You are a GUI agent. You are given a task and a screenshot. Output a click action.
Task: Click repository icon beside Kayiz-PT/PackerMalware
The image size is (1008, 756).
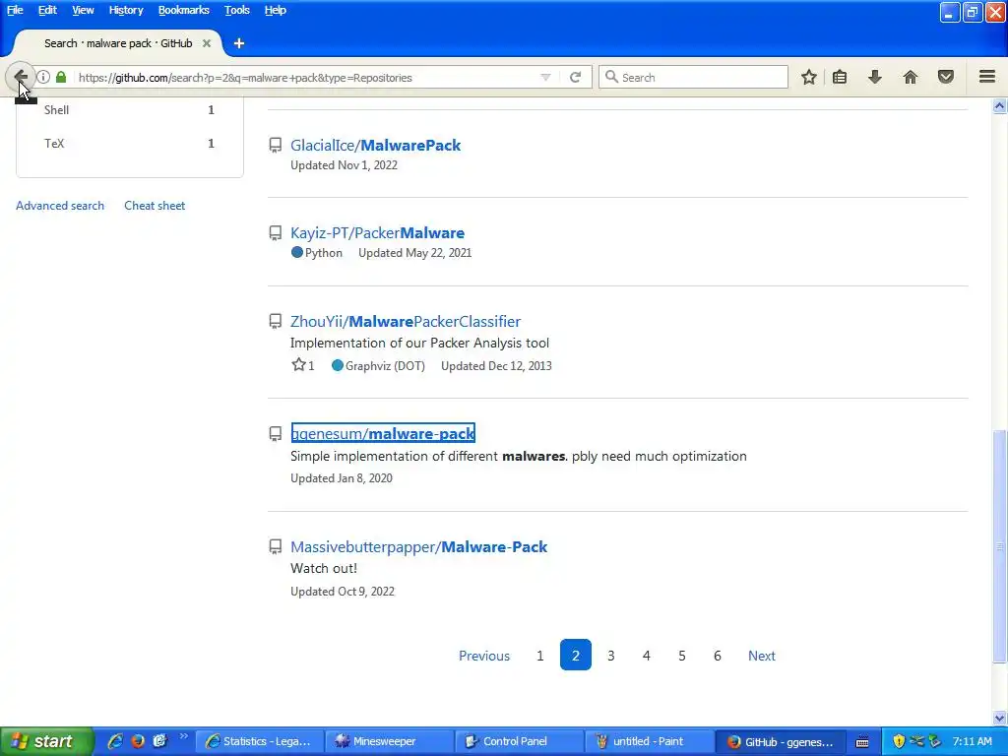[276, 232]
